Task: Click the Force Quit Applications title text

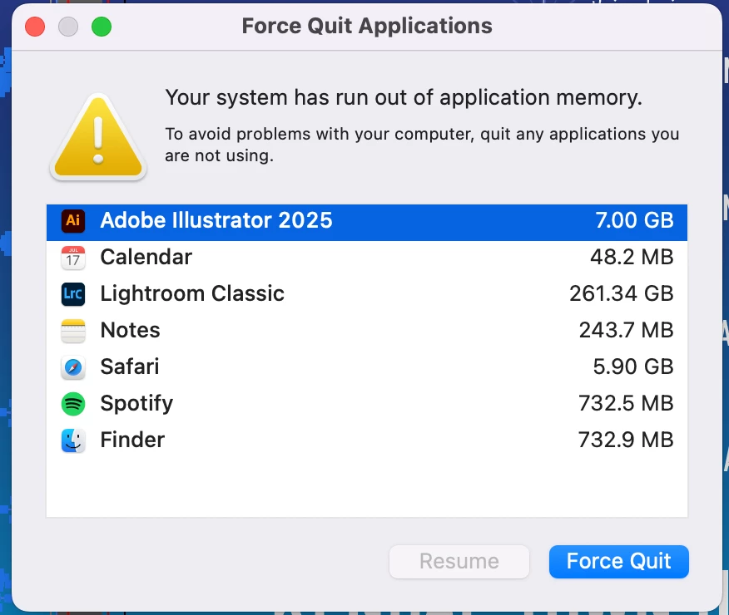Action: 367,26
